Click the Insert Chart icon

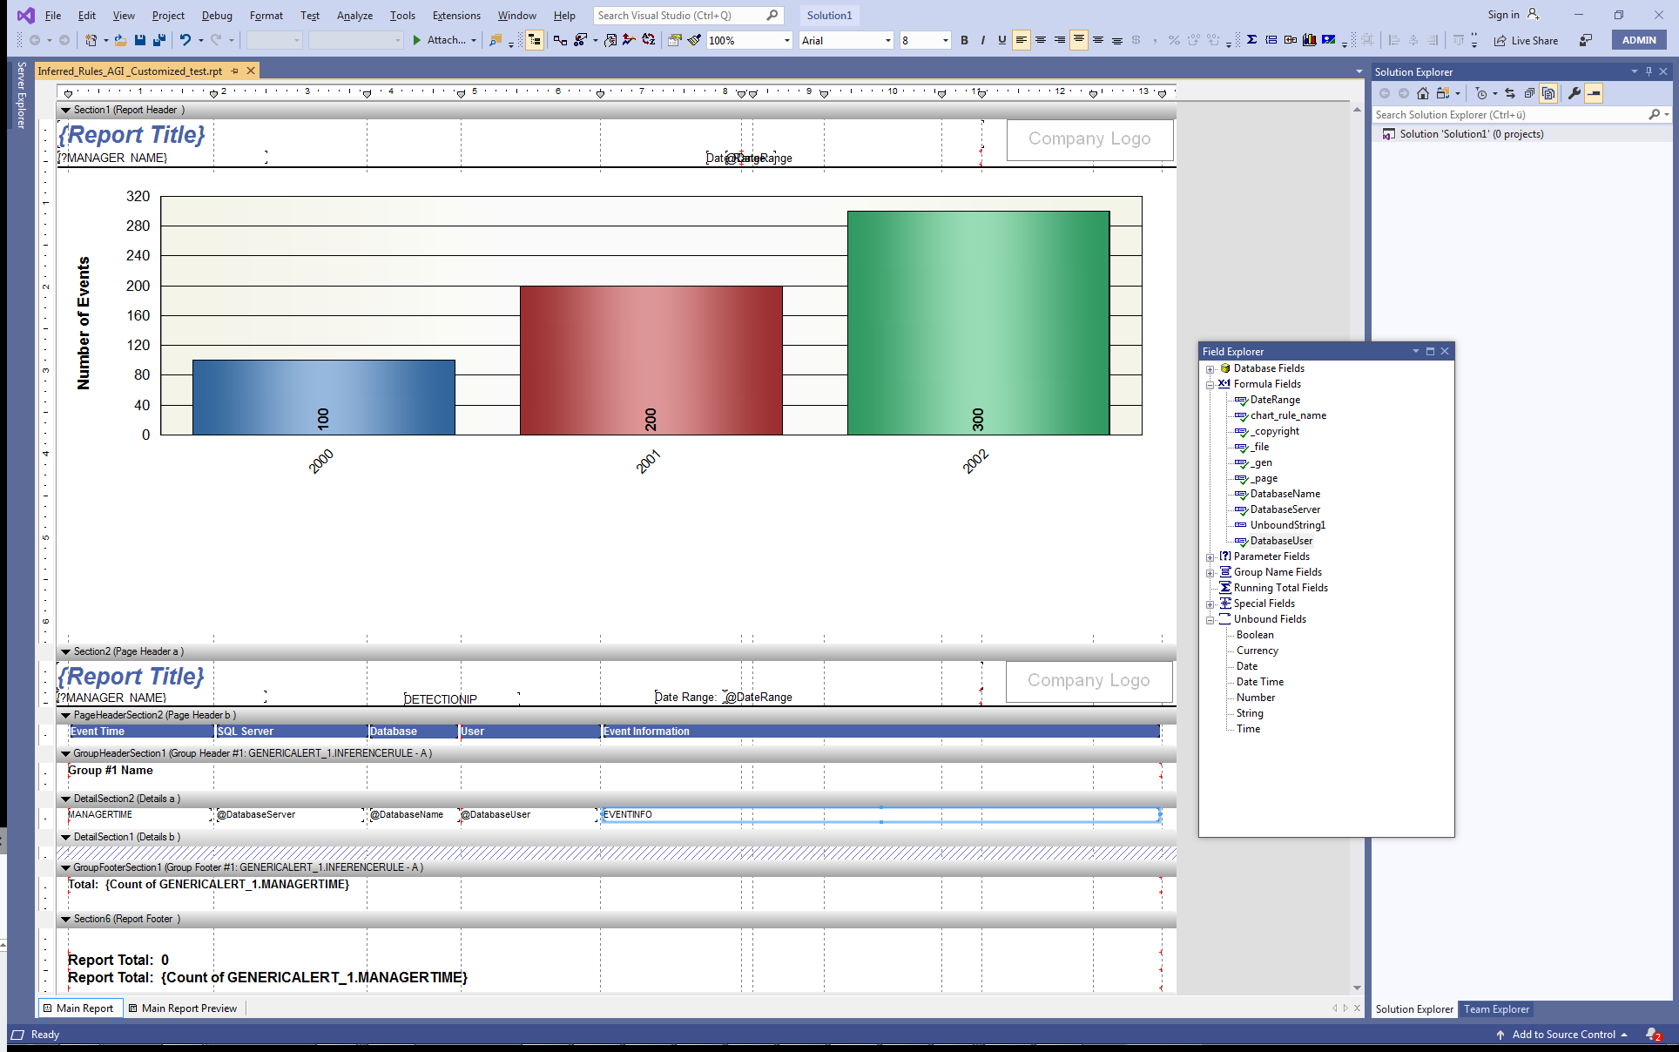1309,40
